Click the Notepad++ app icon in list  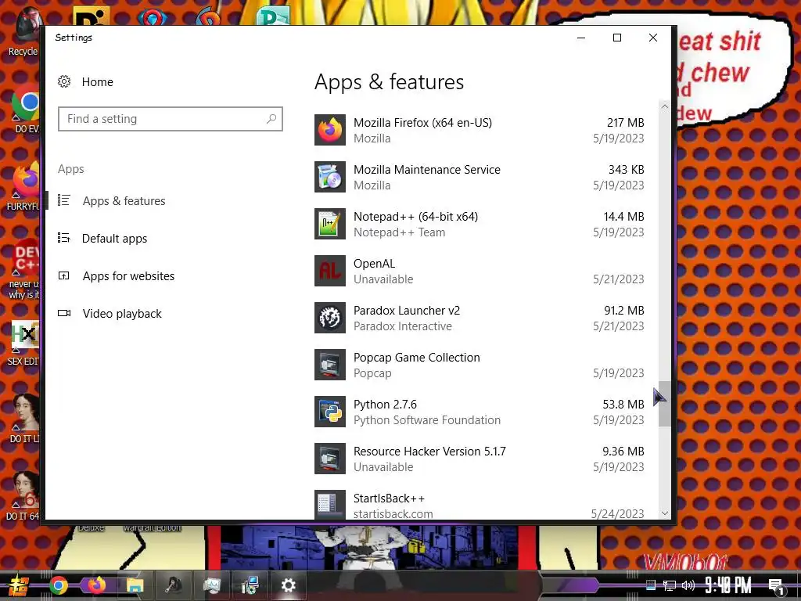tap(329, 224)
